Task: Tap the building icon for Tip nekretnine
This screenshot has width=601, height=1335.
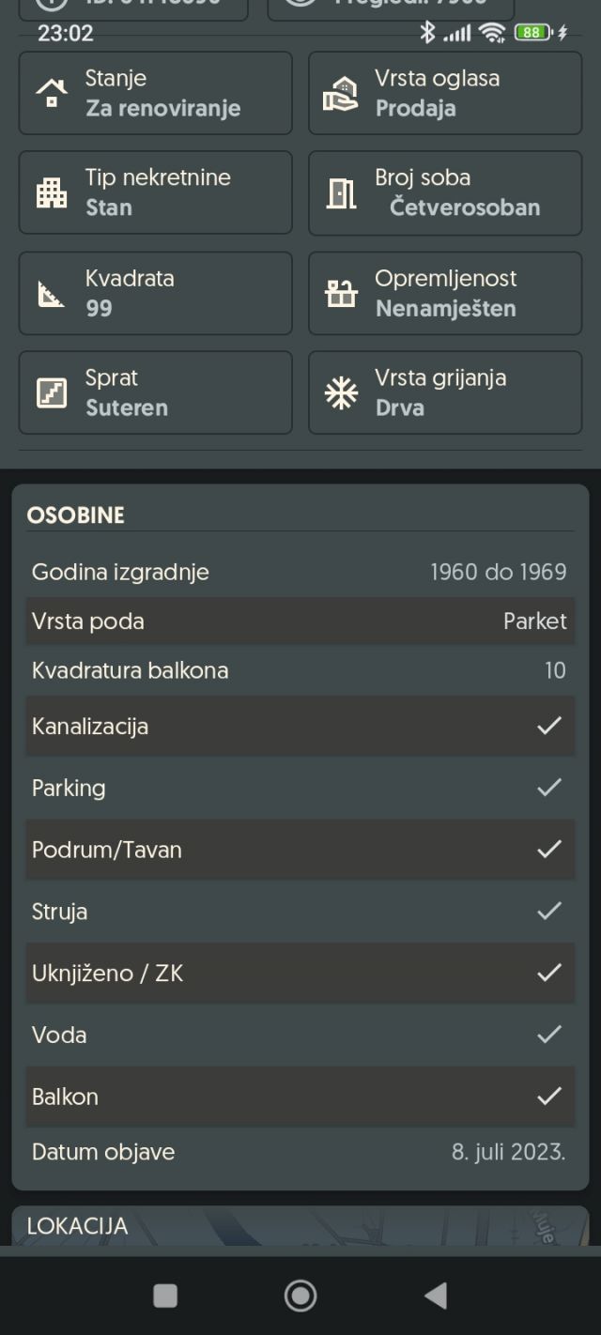Action: (52, 192)
